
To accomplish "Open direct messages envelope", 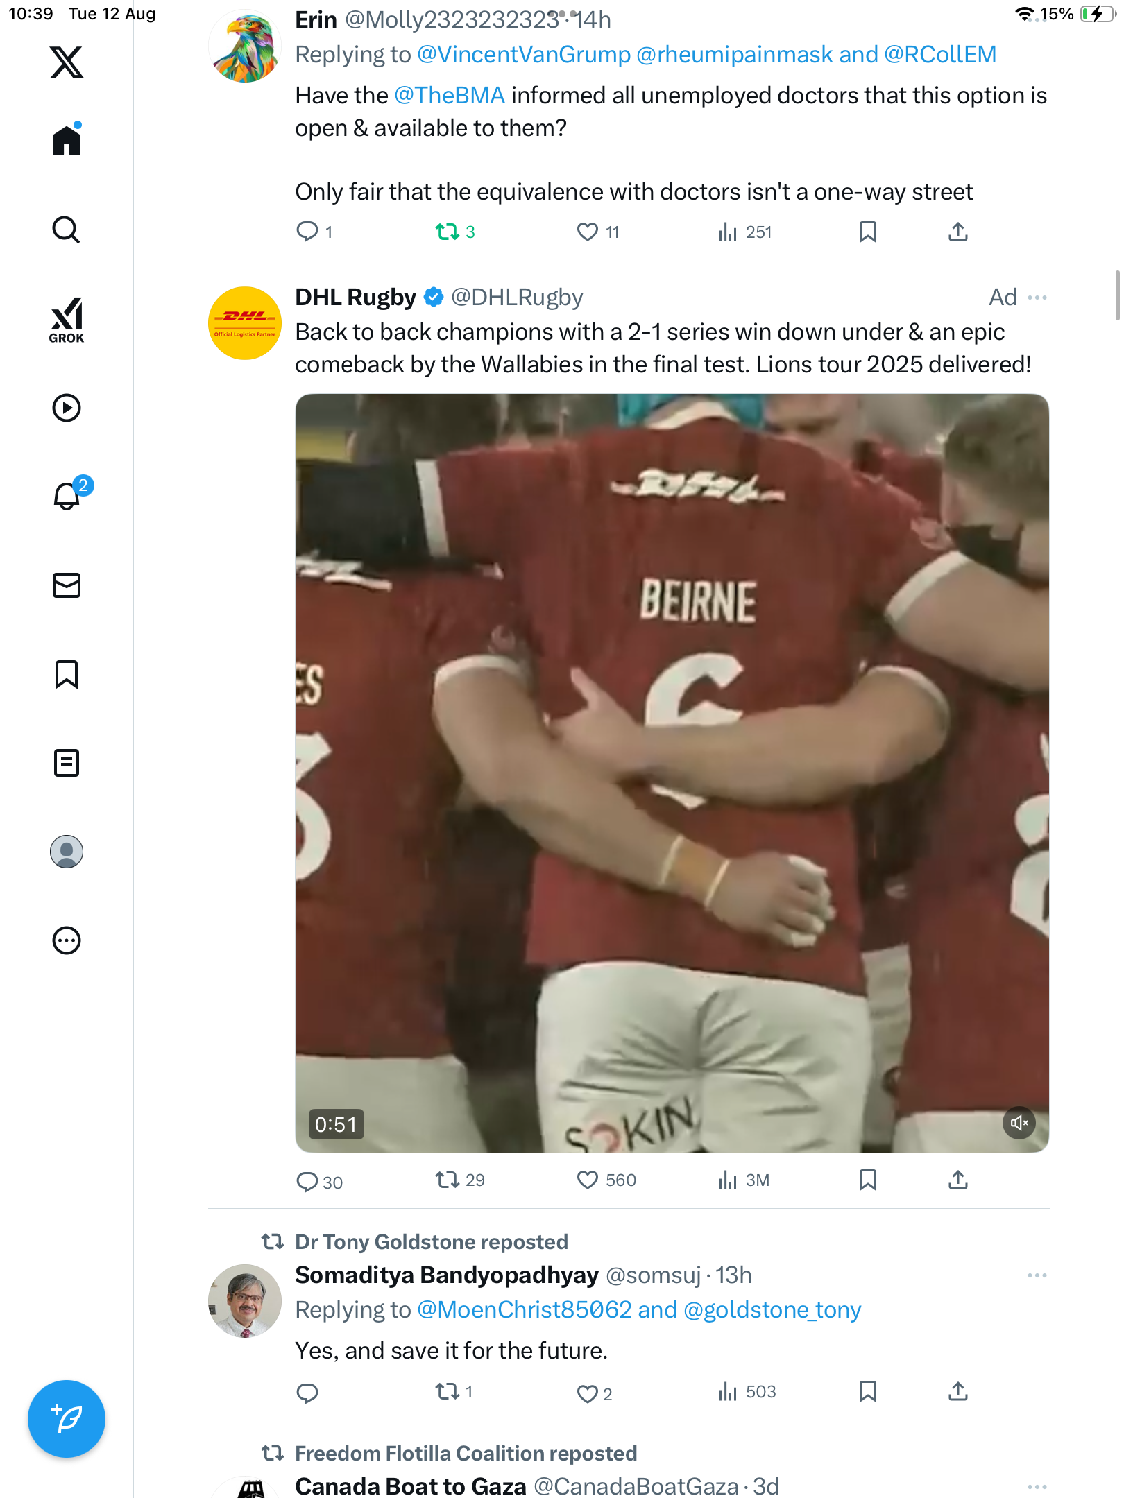I will [x=67, y=585].
